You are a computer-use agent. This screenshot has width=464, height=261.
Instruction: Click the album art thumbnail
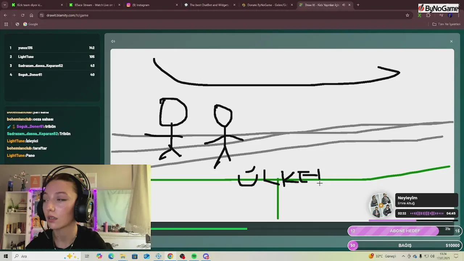382,206
